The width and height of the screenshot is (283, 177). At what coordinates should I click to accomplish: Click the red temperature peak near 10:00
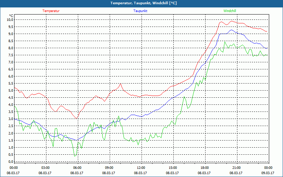point(121,84)
